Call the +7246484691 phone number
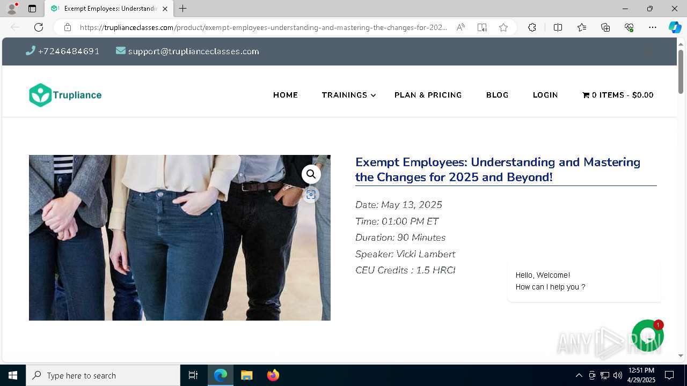 tap(69, 51)
